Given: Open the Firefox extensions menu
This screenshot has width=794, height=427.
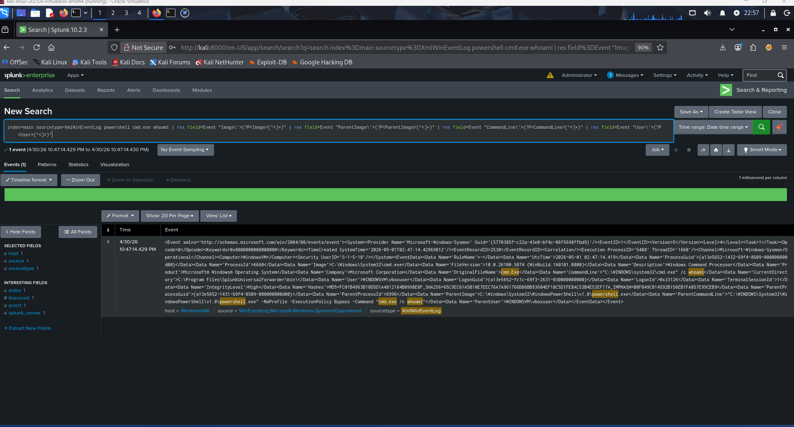Looking at the screenshot, I should point(753,47).
